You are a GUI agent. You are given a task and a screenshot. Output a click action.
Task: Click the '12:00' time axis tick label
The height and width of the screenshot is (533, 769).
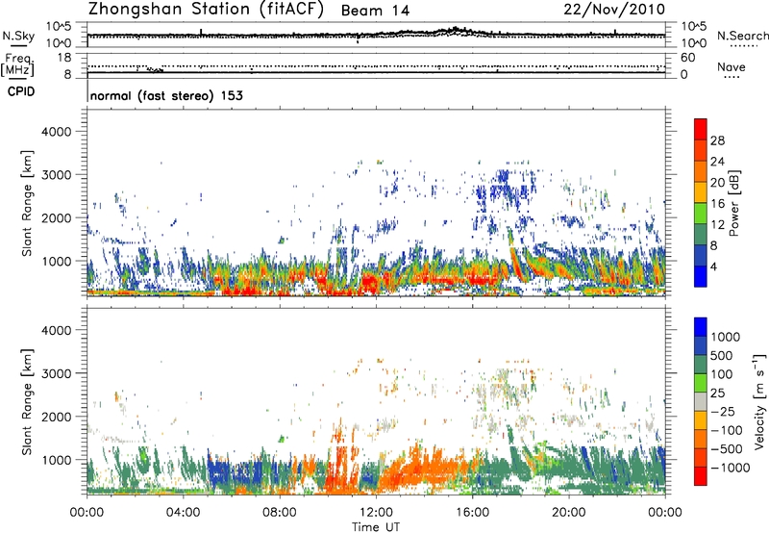pyautogui.click(x=376, y=513)
